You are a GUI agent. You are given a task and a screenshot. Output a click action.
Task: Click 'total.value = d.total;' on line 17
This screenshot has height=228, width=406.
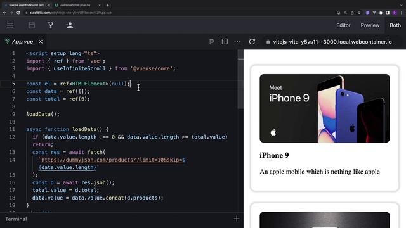pyautogui.click(x=66, y=190)
